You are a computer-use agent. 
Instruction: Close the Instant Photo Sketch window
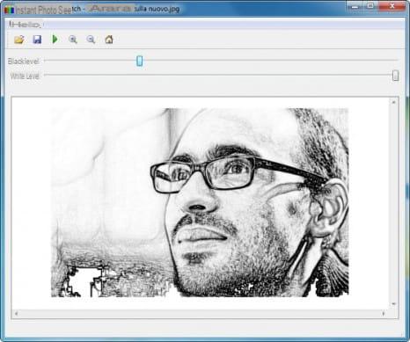pos(392,6)
